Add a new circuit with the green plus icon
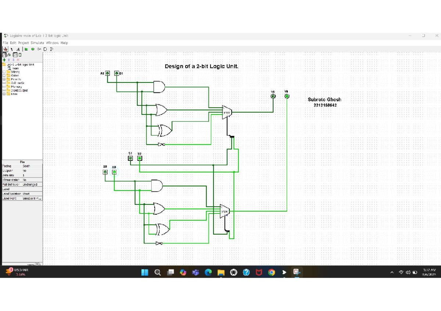441x311 pixels. [x=4, y=60]
